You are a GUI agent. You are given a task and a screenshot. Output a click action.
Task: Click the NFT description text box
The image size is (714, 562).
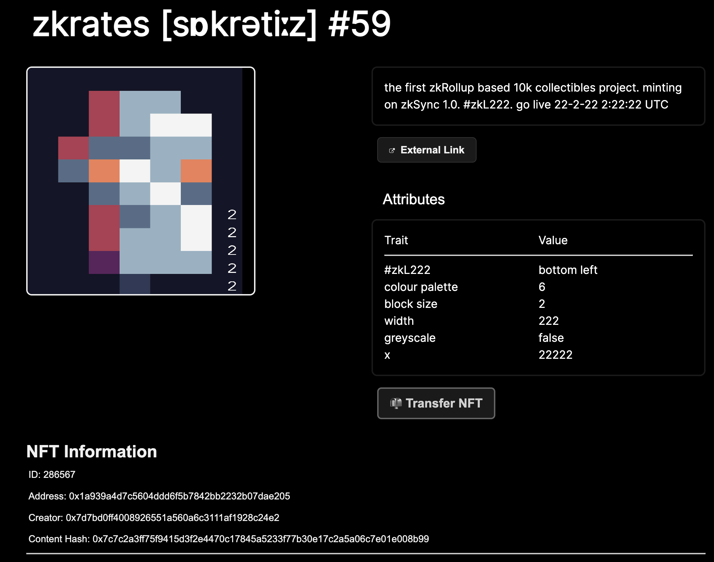click(x=538, y=96)
